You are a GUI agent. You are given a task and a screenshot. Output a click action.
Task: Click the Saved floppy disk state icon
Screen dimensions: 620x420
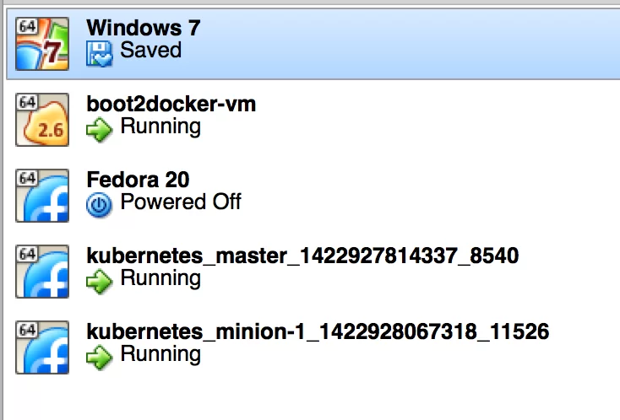point(100,54)
